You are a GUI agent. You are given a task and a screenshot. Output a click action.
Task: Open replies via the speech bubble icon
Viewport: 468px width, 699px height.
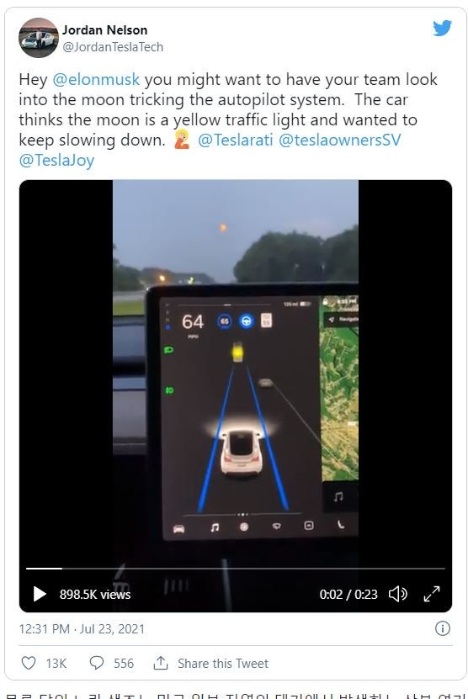tap(96, 663)
